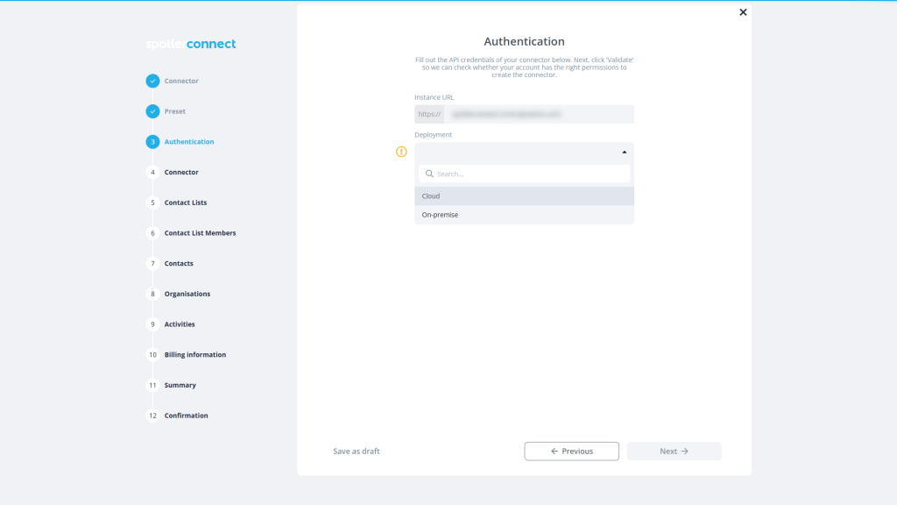This screenshot has width=897, height=505.
Task: Click the completed Preset checkmark step icon
Action: click(x=152, y=111)
